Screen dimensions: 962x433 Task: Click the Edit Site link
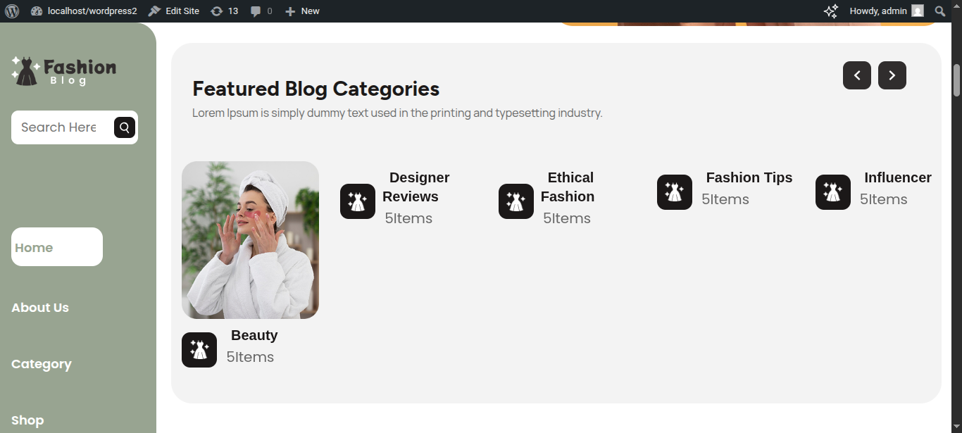(x=174, y=11)
